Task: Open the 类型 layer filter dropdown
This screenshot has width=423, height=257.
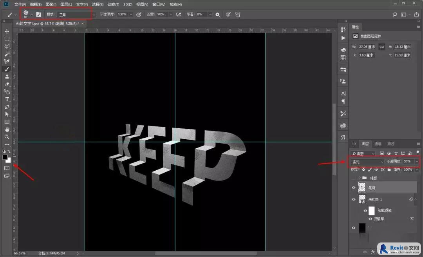Action: click(x=363, y=153)
